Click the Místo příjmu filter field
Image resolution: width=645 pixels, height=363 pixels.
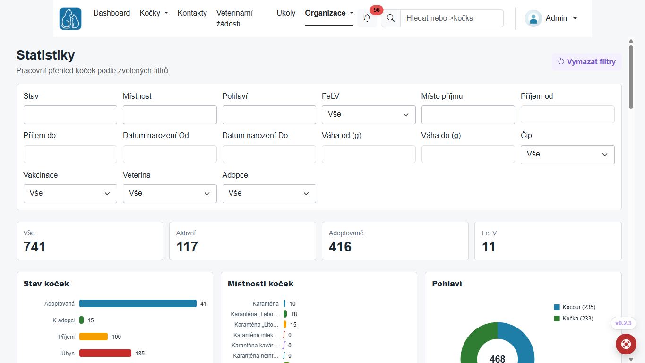point(468,115)
